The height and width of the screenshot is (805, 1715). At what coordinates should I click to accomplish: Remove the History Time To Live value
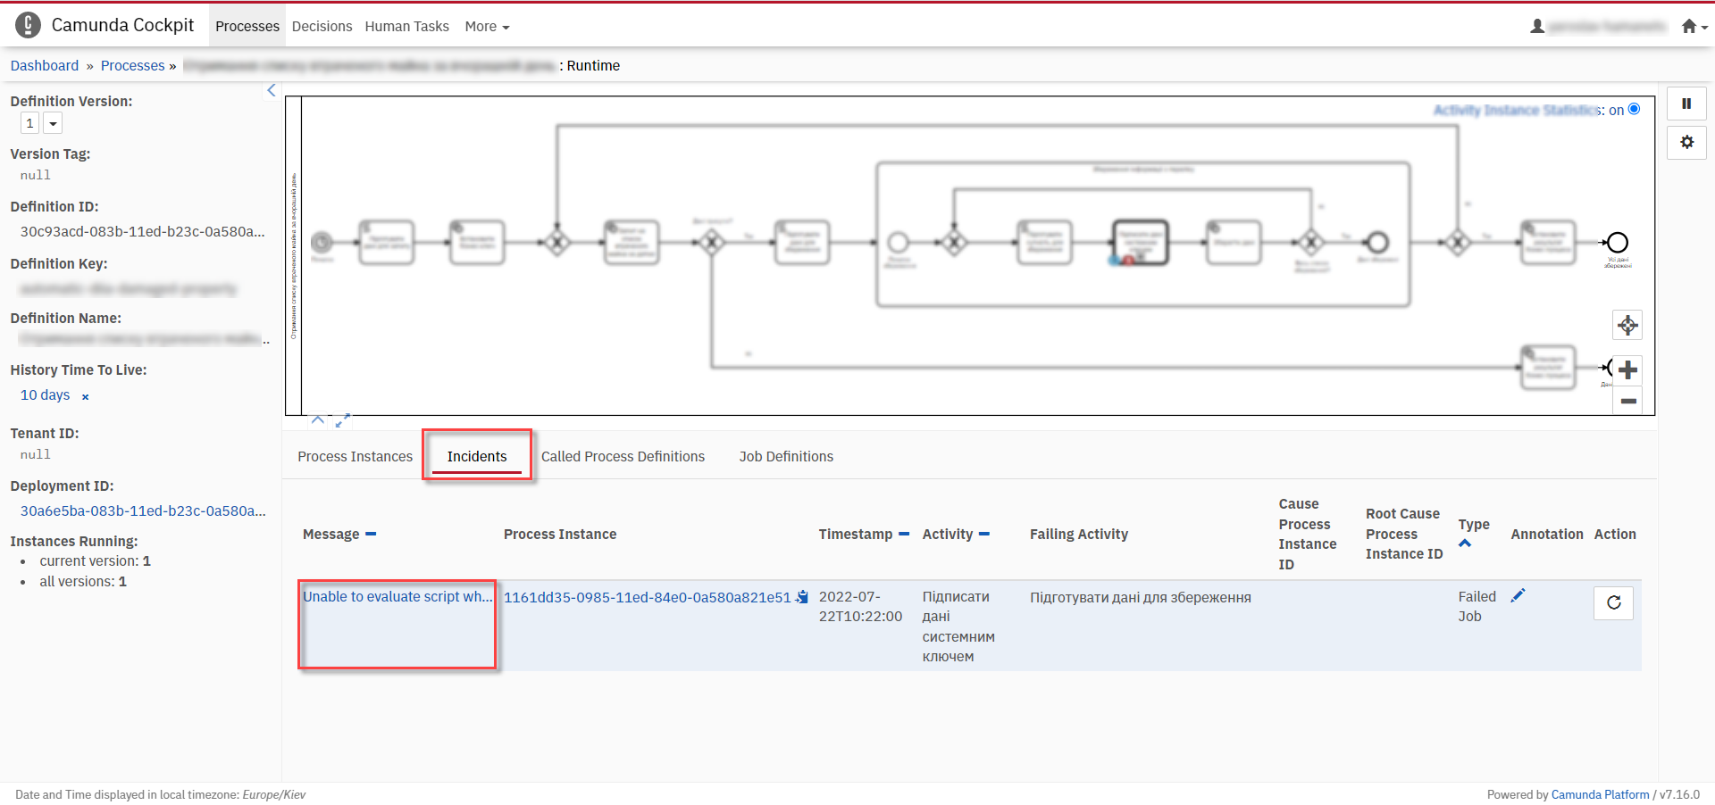pos(86,396)
